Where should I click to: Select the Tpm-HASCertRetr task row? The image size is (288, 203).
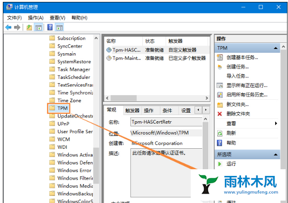click(x=124, y=50)
